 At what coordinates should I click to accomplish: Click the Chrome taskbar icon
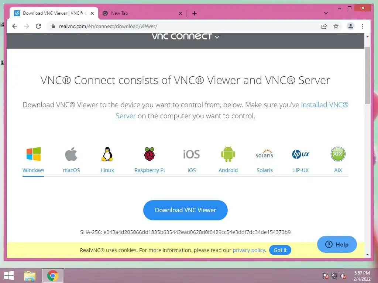(52, 276)
